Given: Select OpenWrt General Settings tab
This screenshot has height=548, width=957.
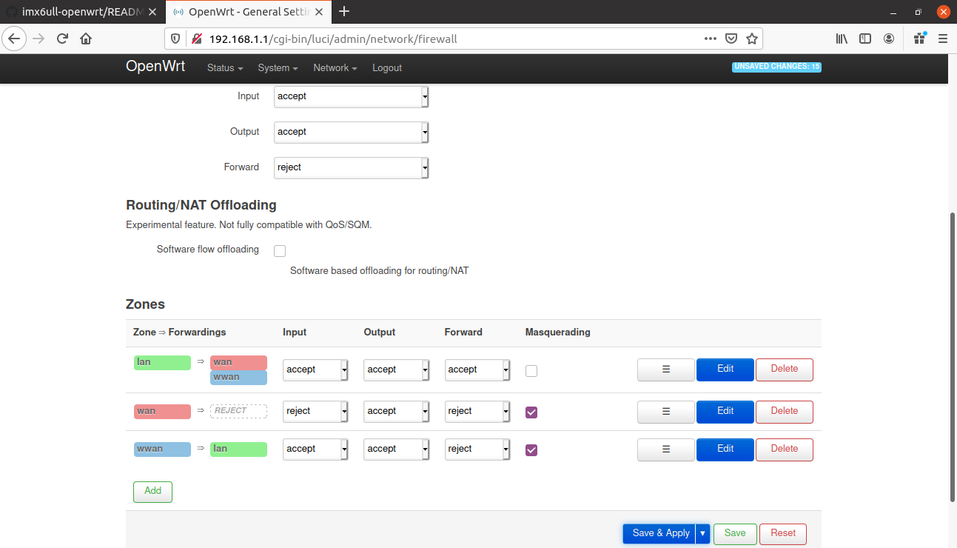Looking at the screenshot, I should 248,12.
